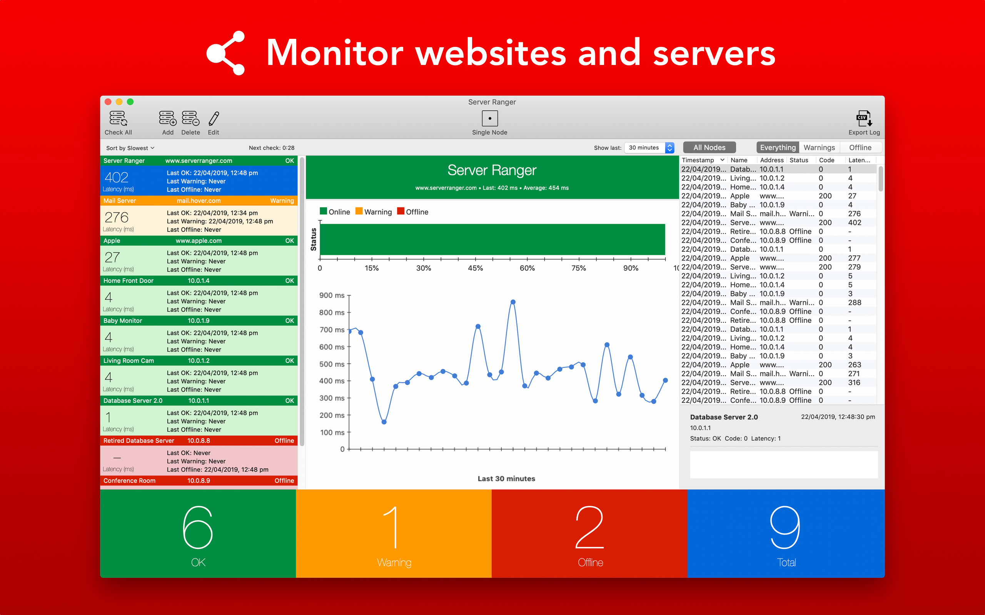Viewport: 985px width, 615px height.
Task: Click the green Online legend swatch
Action: pos(324,211)
